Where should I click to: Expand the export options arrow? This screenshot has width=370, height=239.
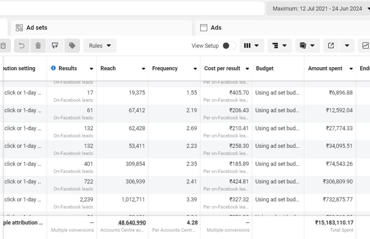coord(347,46)
